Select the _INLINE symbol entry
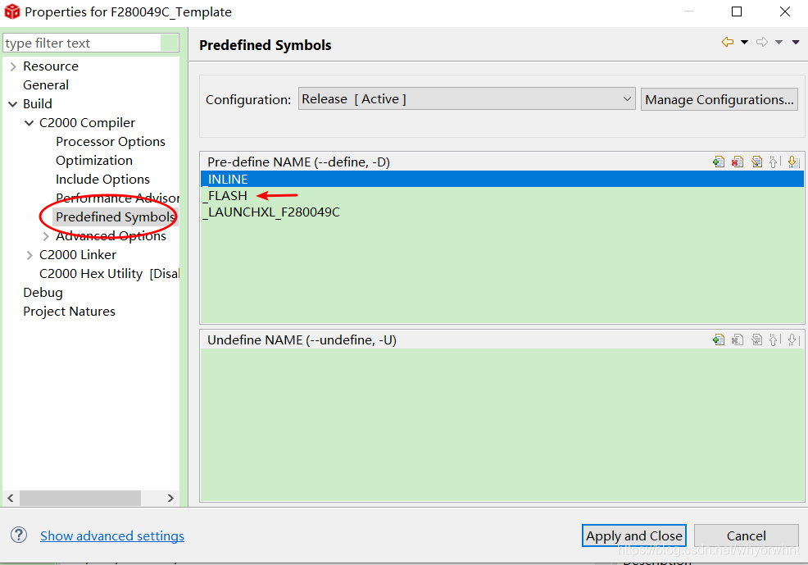Image resolution: width=808 pixels, height=565 pixels. coord(502,179)
